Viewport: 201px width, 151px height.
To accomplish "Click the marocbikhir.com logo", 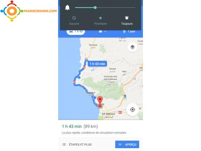I will coord(29,11).
